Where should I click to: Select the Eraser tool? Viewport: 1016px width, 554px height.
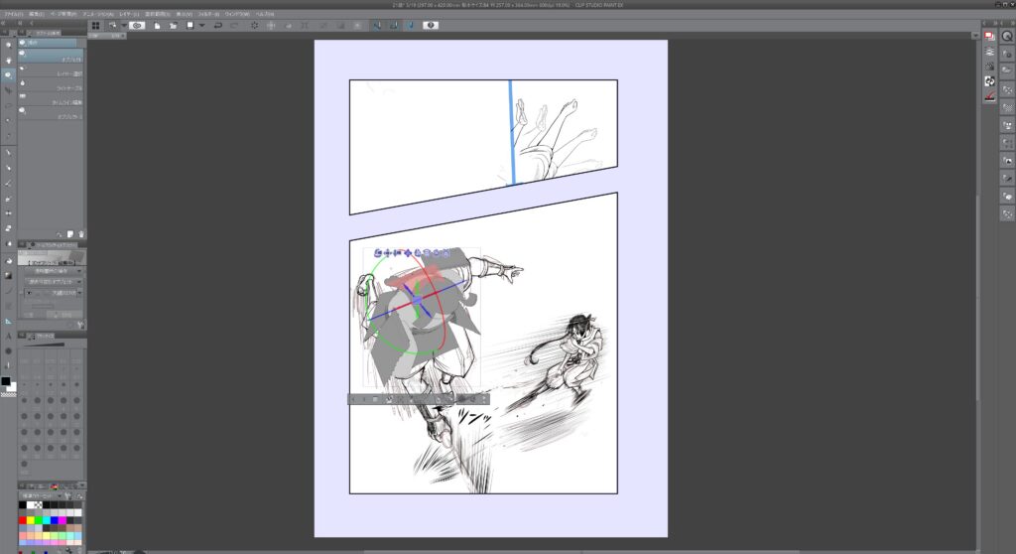tap(8, 228)
